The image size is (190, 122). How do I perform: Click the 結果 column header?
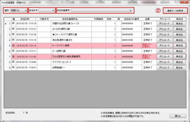(149, 19)
